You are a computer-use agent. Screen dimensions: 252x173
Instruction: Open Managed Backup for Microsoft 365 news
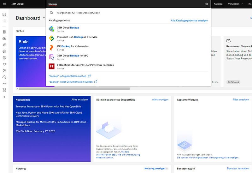(x=51, y=124)
